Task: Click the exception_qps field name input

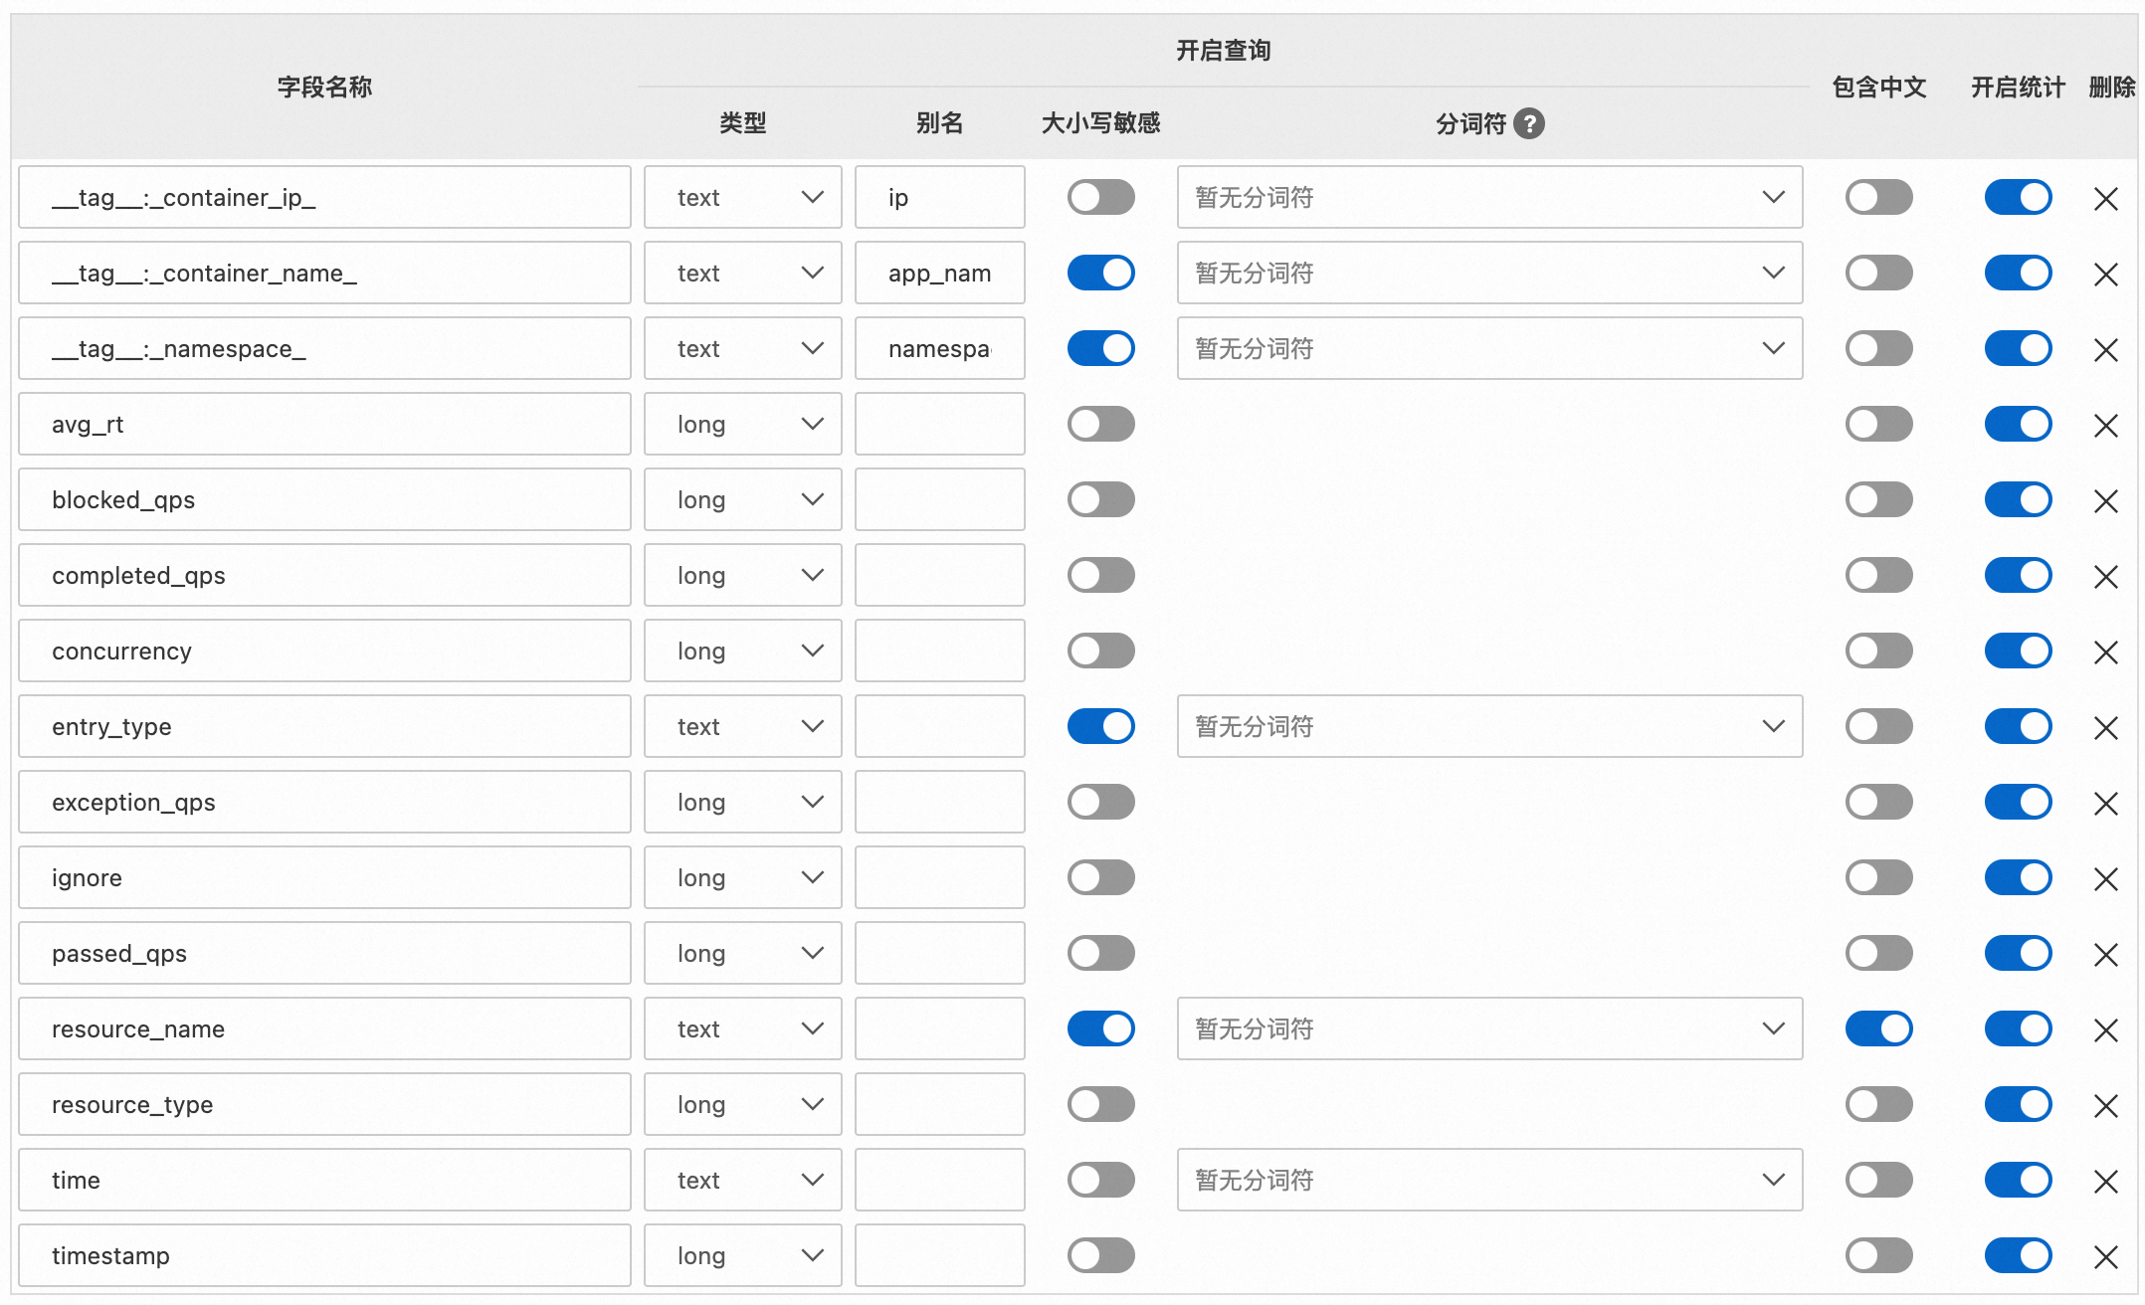Action: pyautogui.click(x=324, y=802)
